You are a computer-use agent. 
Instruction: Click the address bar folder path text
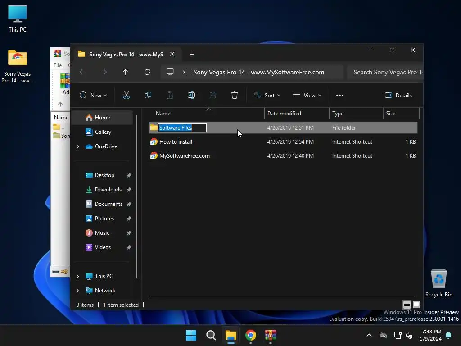(x=259, y=73)
